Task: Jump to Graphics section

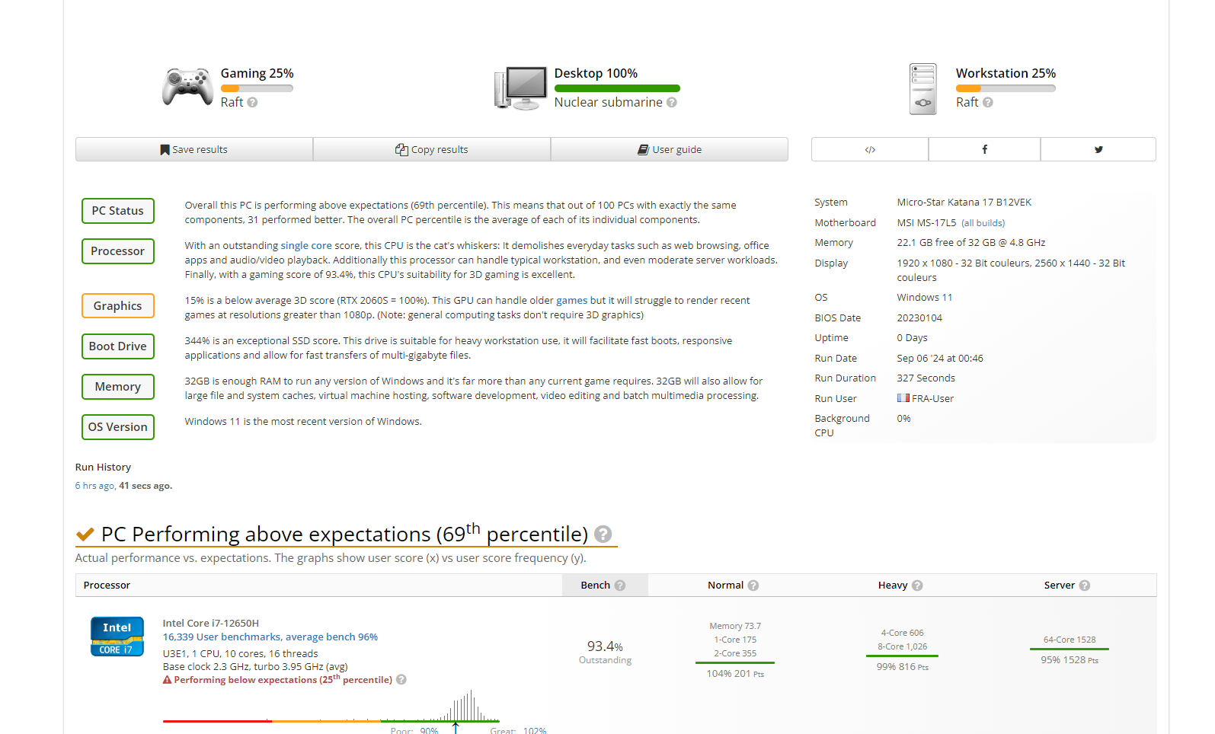Action: (118, 306)
